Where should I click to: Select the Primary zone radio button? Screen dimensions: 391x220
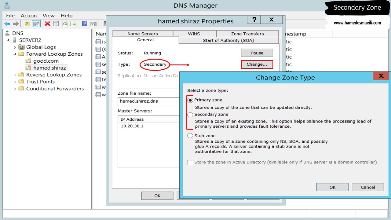click(190, 100)
